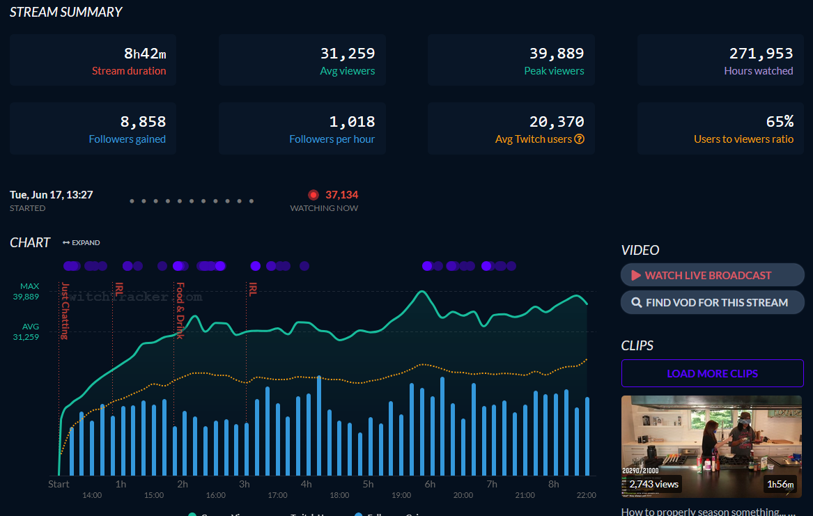Screen dimensions: 813x516
Task: Click the Followers gained label
Action: [x=127, y=139]
